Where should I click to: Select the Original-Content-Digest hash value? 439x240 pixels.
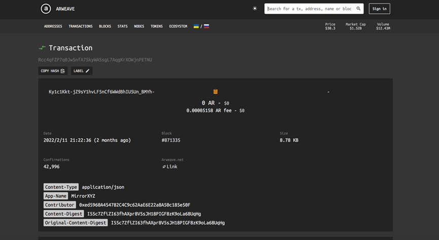(168, 223)
